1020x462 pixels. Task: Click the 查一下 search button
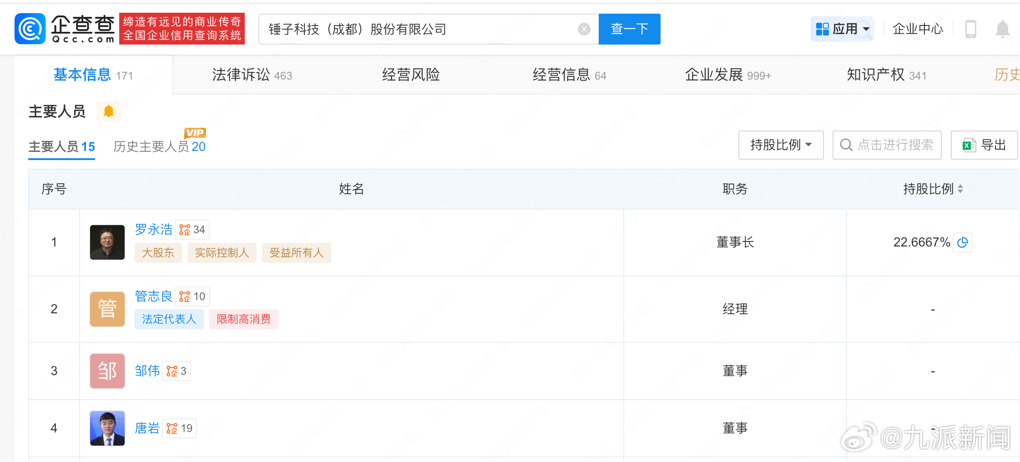[x=629, y=29]
